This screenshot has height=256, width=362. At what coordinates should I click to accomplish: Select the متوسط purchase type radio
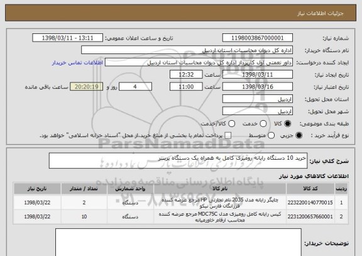coord(271,135)
